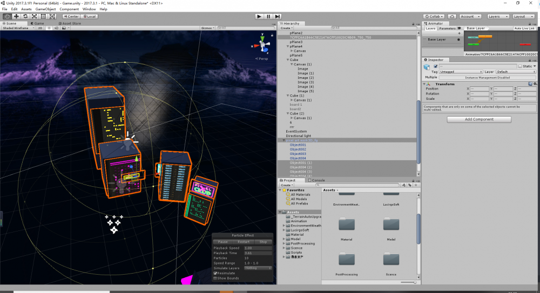
Task: Open the Layer Default dropdown
Action: 516,72
